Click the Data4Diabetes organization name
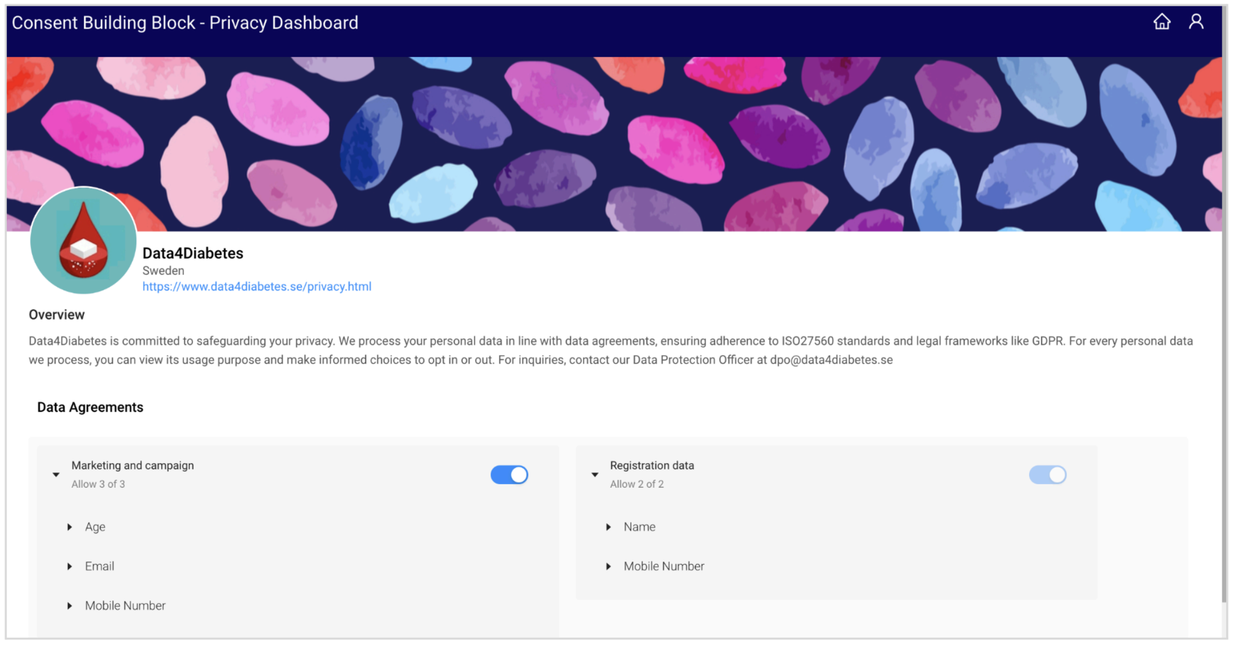 193,253
